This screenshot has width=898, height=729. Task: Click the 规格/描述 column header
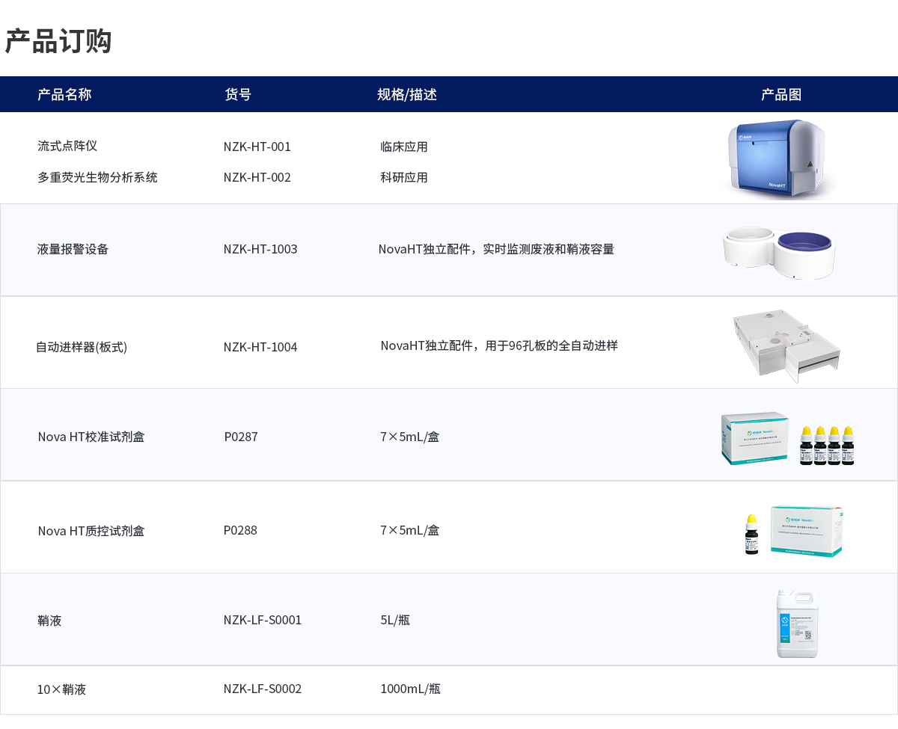coord(407,94)
